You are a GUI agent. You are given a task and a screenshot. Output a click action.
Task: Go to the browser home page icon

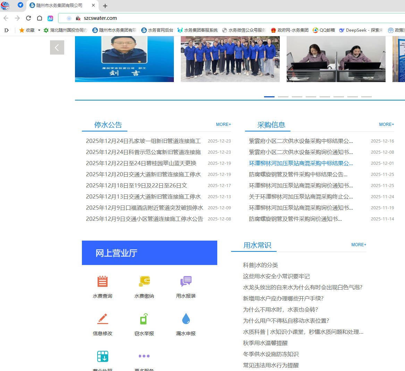click(40, 18)
